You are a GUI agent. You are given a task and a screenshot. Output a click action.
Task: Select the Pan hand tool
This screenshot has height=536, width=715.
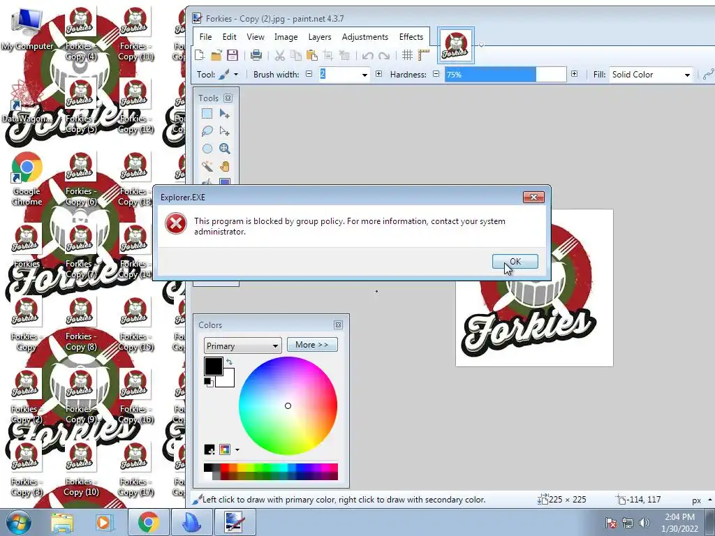[x=224, y=166]
